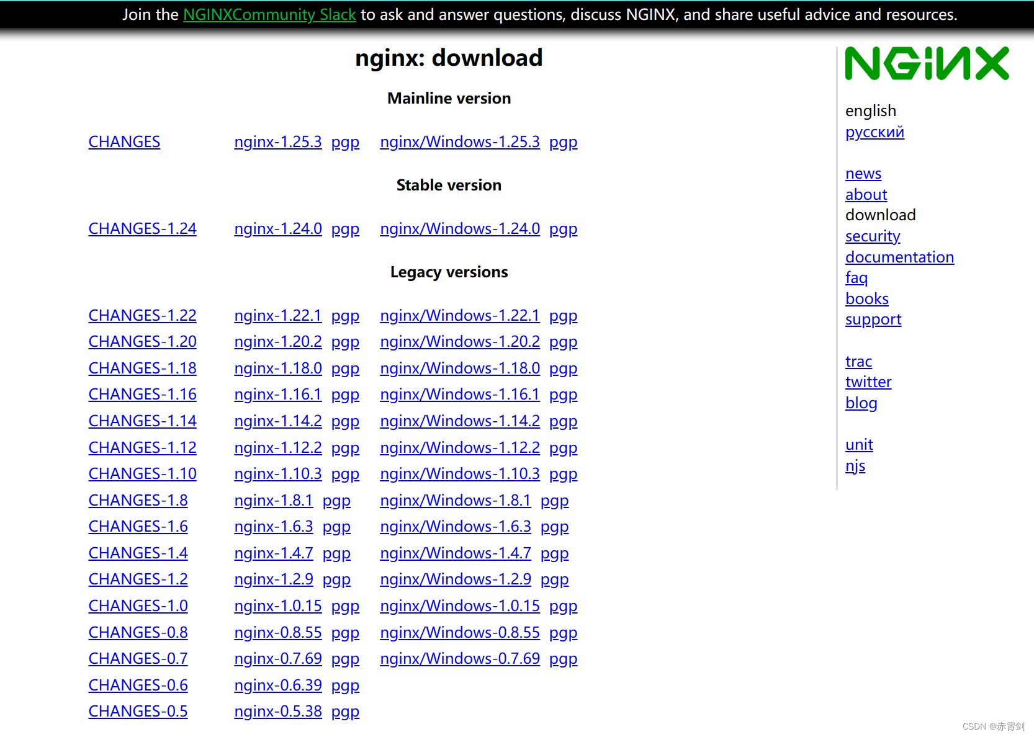
Task: Download legacy nginx-1.22.1 source
Action: (x=277, y=315)
